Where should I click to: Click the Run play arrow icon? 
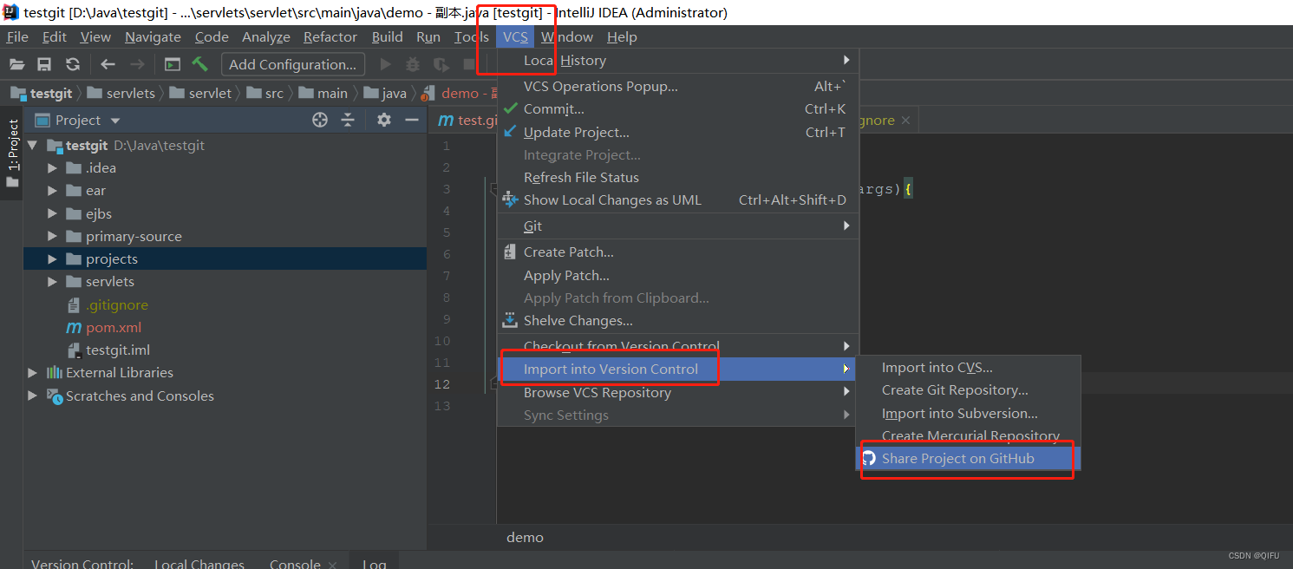coord(386,64)
